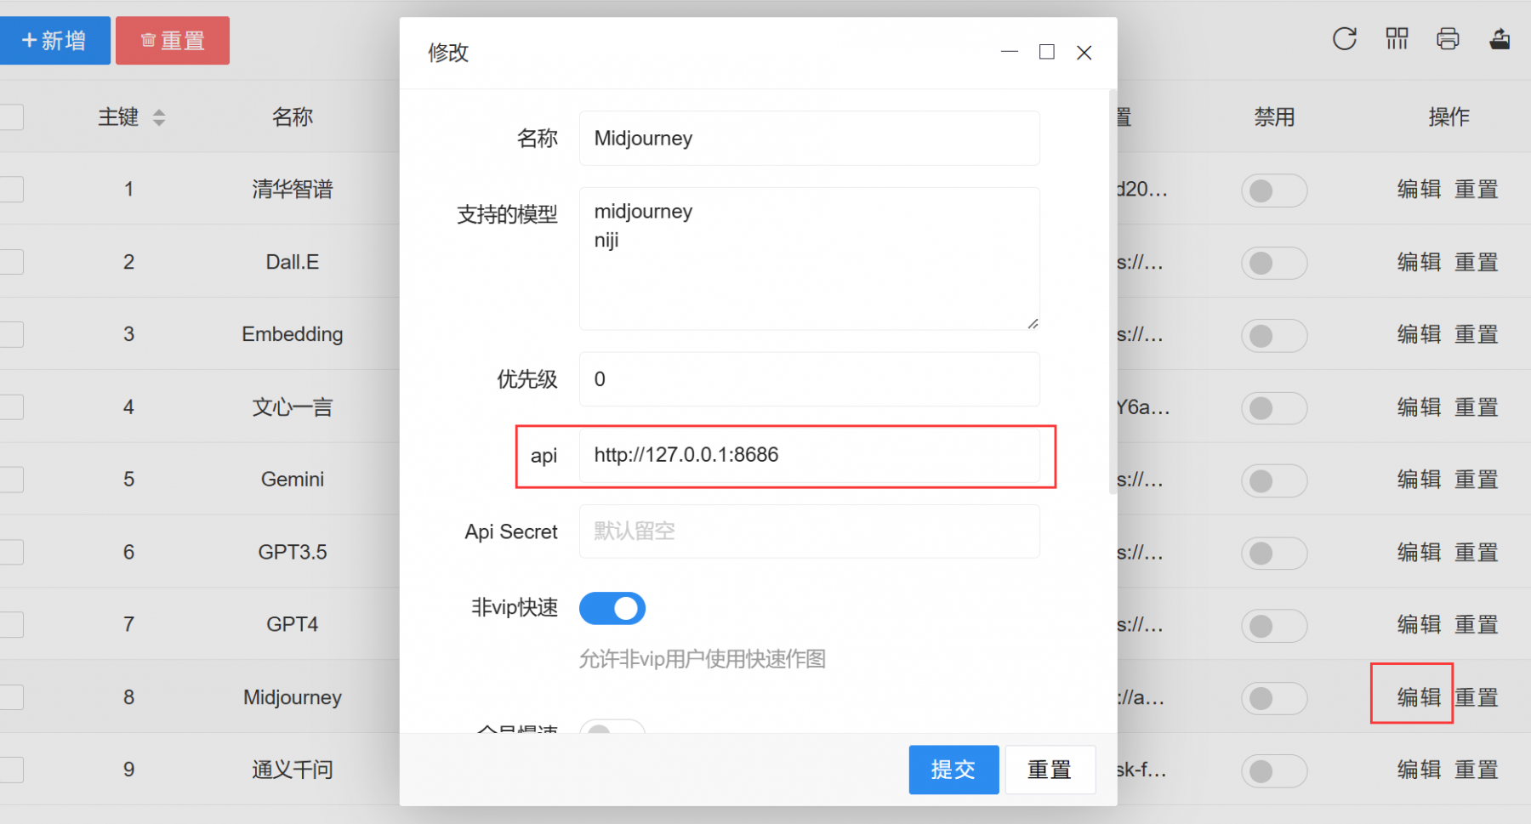
Task: Check the checkbox for row 8
Action: click(11, 697)
